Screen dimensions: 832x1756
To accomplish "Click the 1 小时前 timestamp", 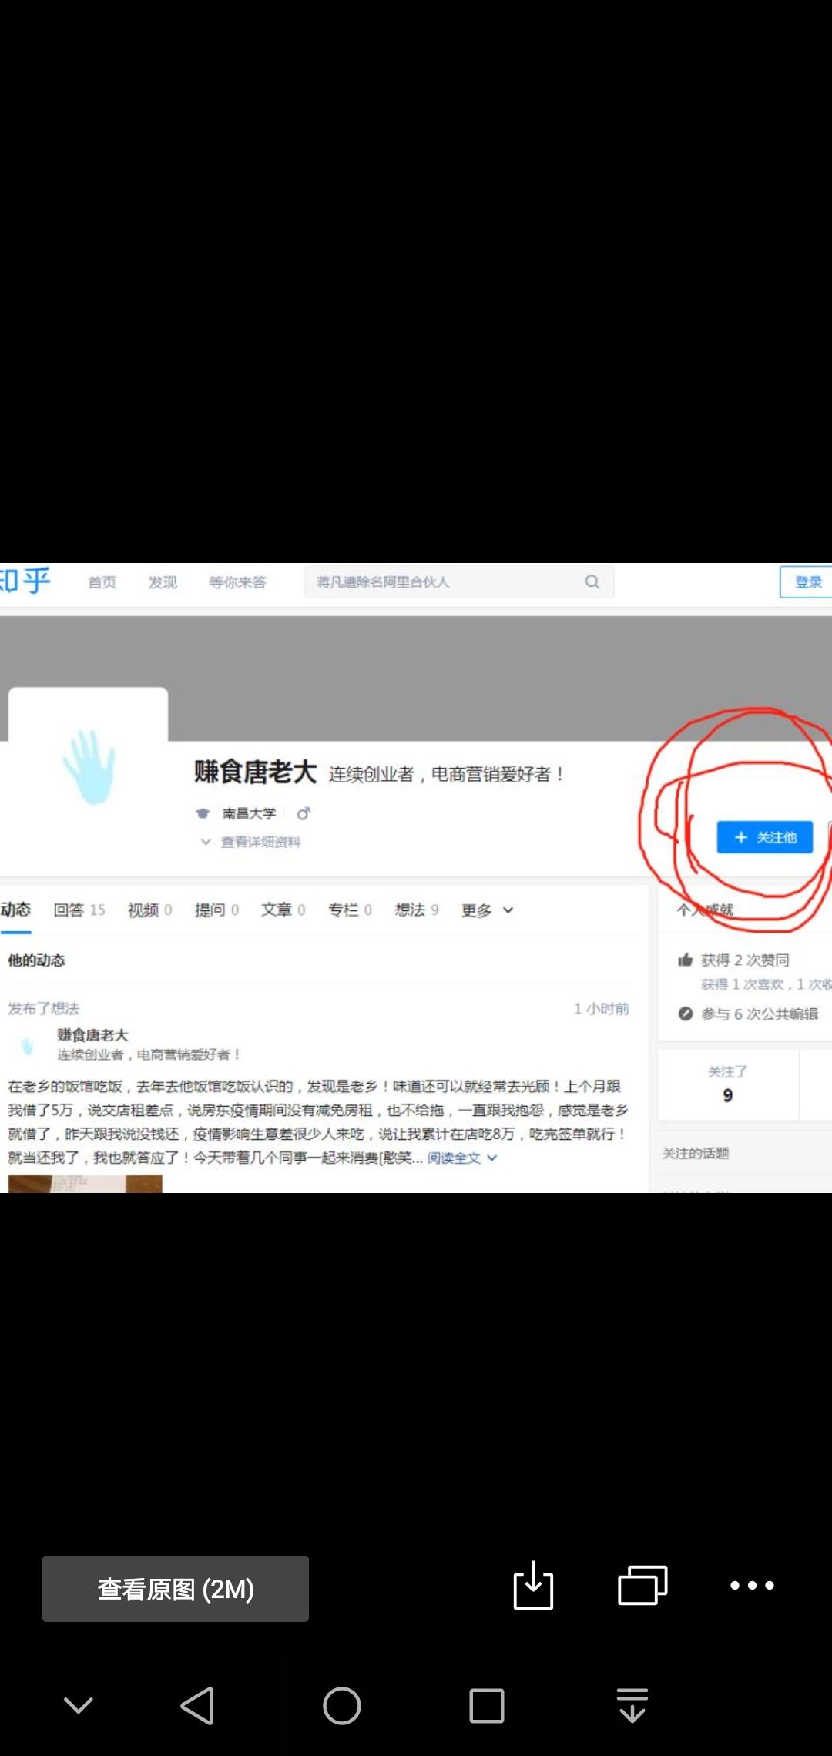I will pyautogui.click(x=602, y=1009).
